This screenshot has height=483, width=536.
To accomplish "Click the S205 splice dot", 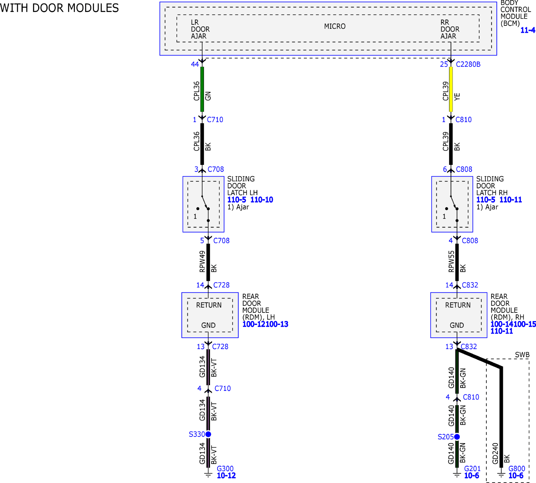I will pyautogui.click(x=457, y=437).
